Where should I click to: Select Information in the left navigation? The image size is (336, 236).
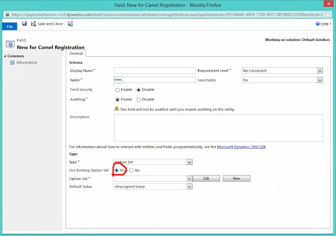click(27, 63)
